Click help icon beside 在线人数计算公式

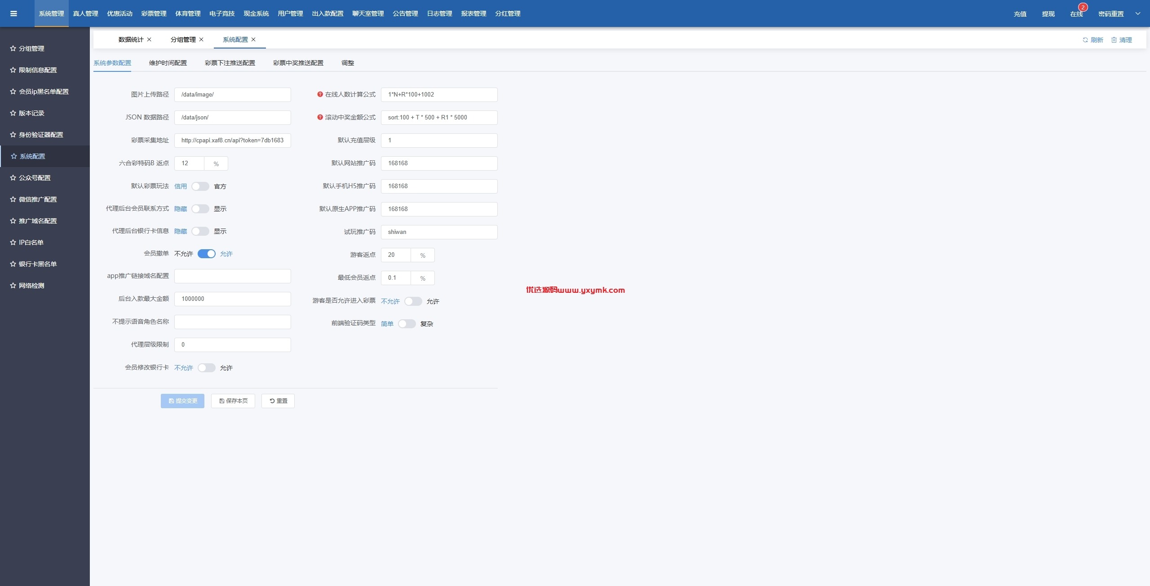tap(320, 94)
